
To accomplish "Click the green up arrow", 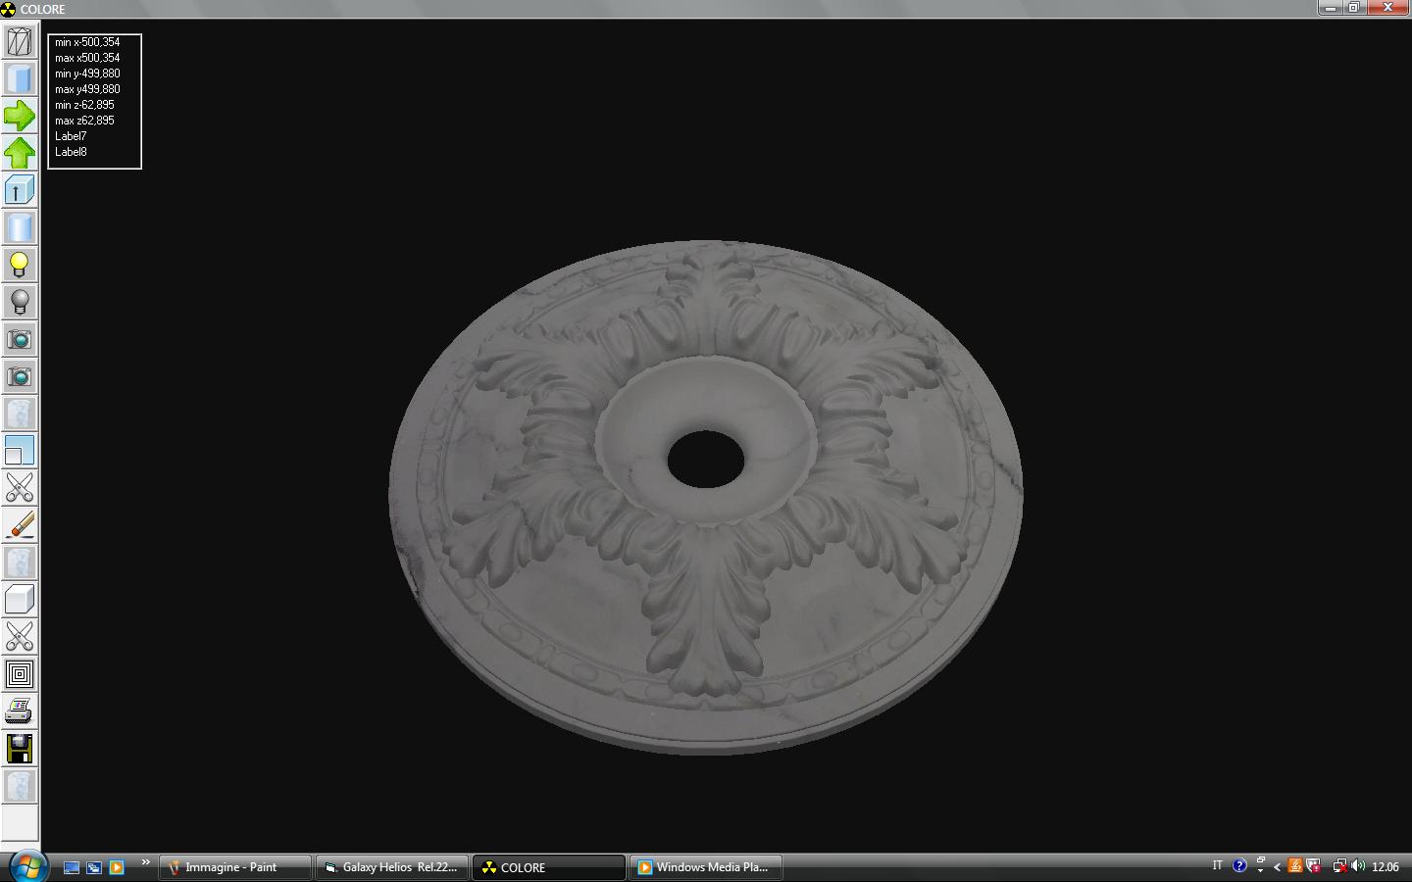I will [x=20, y=153].
